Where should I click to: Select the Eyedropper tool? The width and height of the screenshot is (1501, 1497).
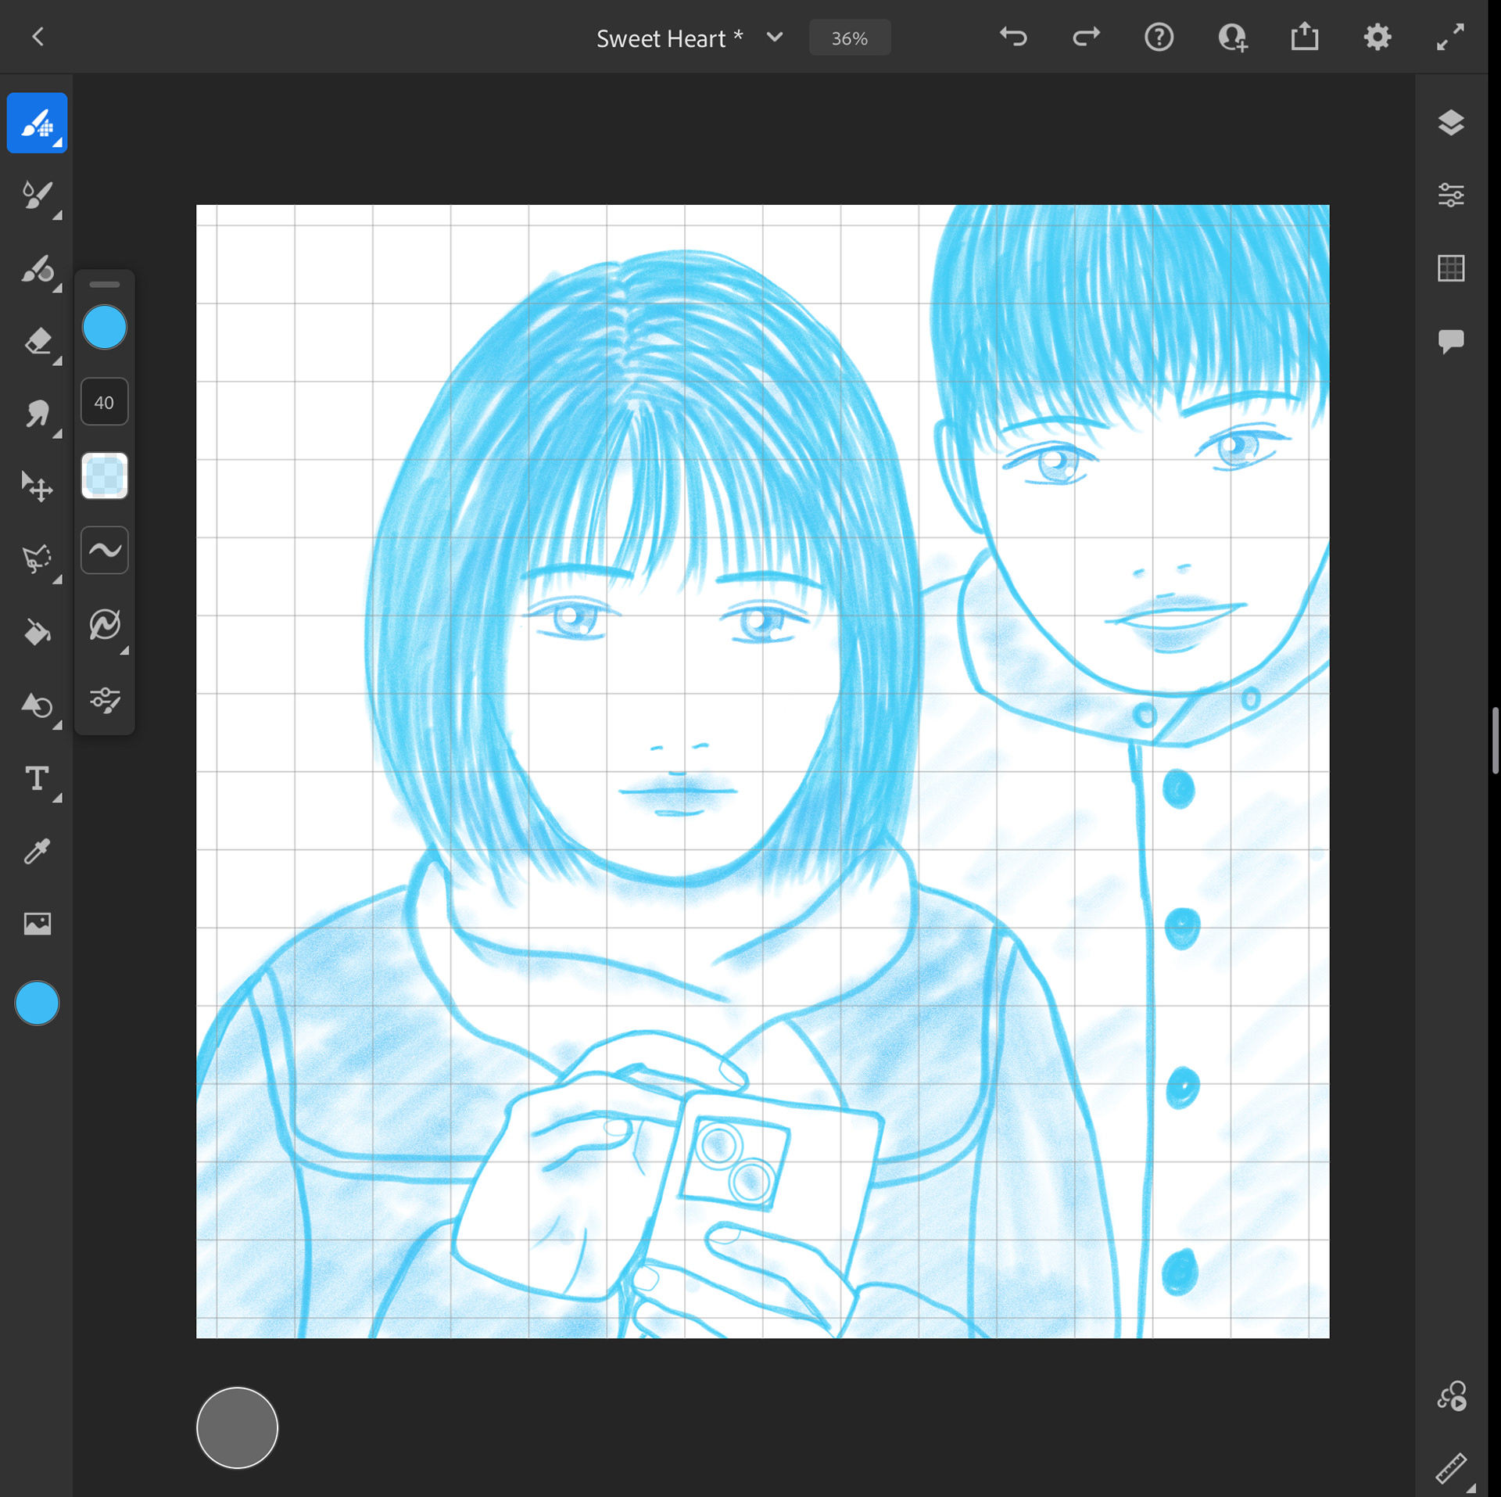click(37, 851)
